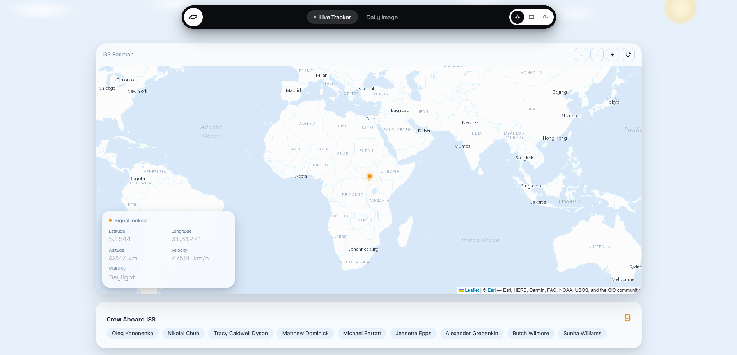Click the Jeanette Epps crew chip
737x355 pixels.
(413, 334)
